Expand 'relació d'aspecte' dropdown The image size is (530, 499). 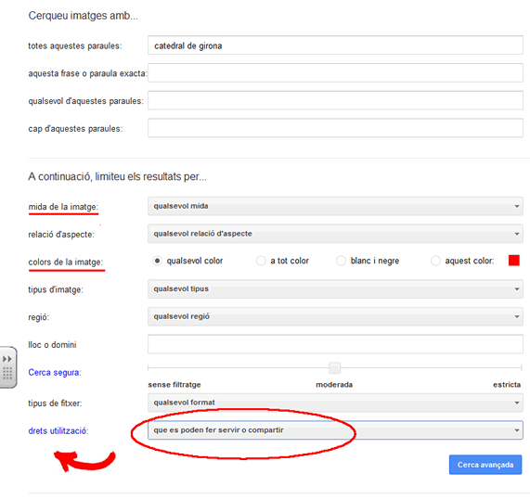pyautogui.click(x=335, y=234)
